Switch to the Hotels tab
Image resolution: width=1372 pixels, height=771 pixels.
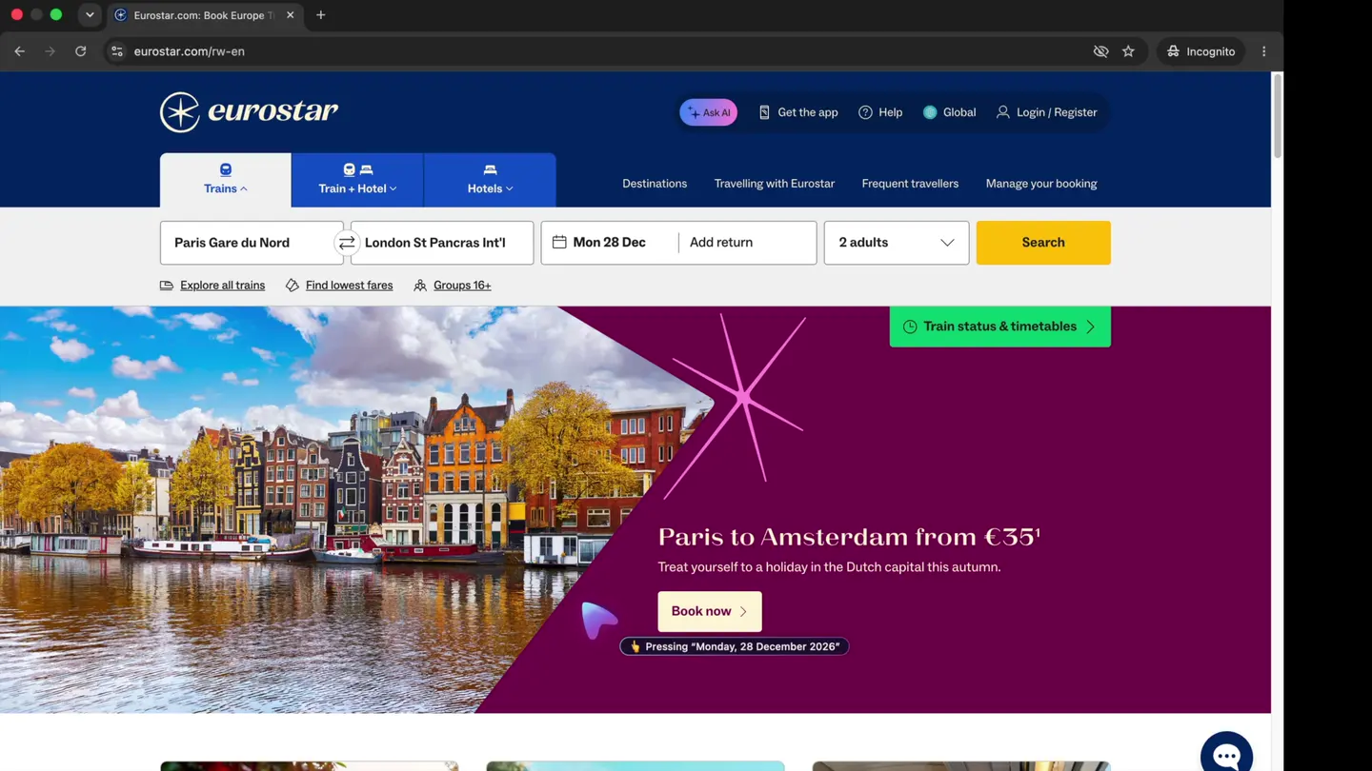[490, 180]
